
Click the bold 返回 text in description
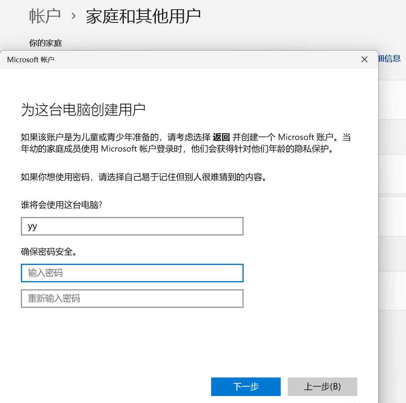[221, 137]
